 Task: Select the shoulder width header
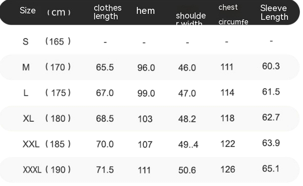coord(191,18)
